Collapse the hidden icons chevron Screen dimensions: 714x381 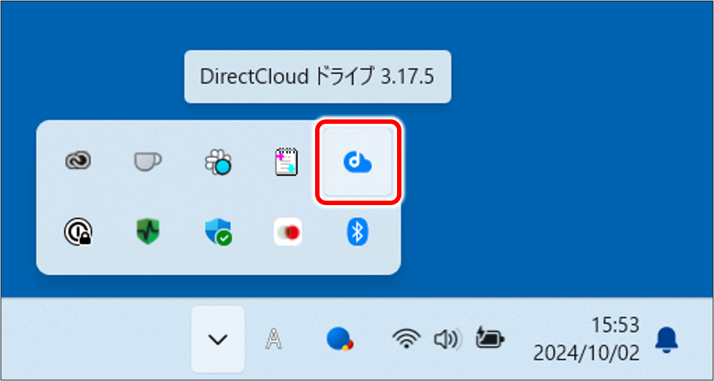[x=218, y=340]
